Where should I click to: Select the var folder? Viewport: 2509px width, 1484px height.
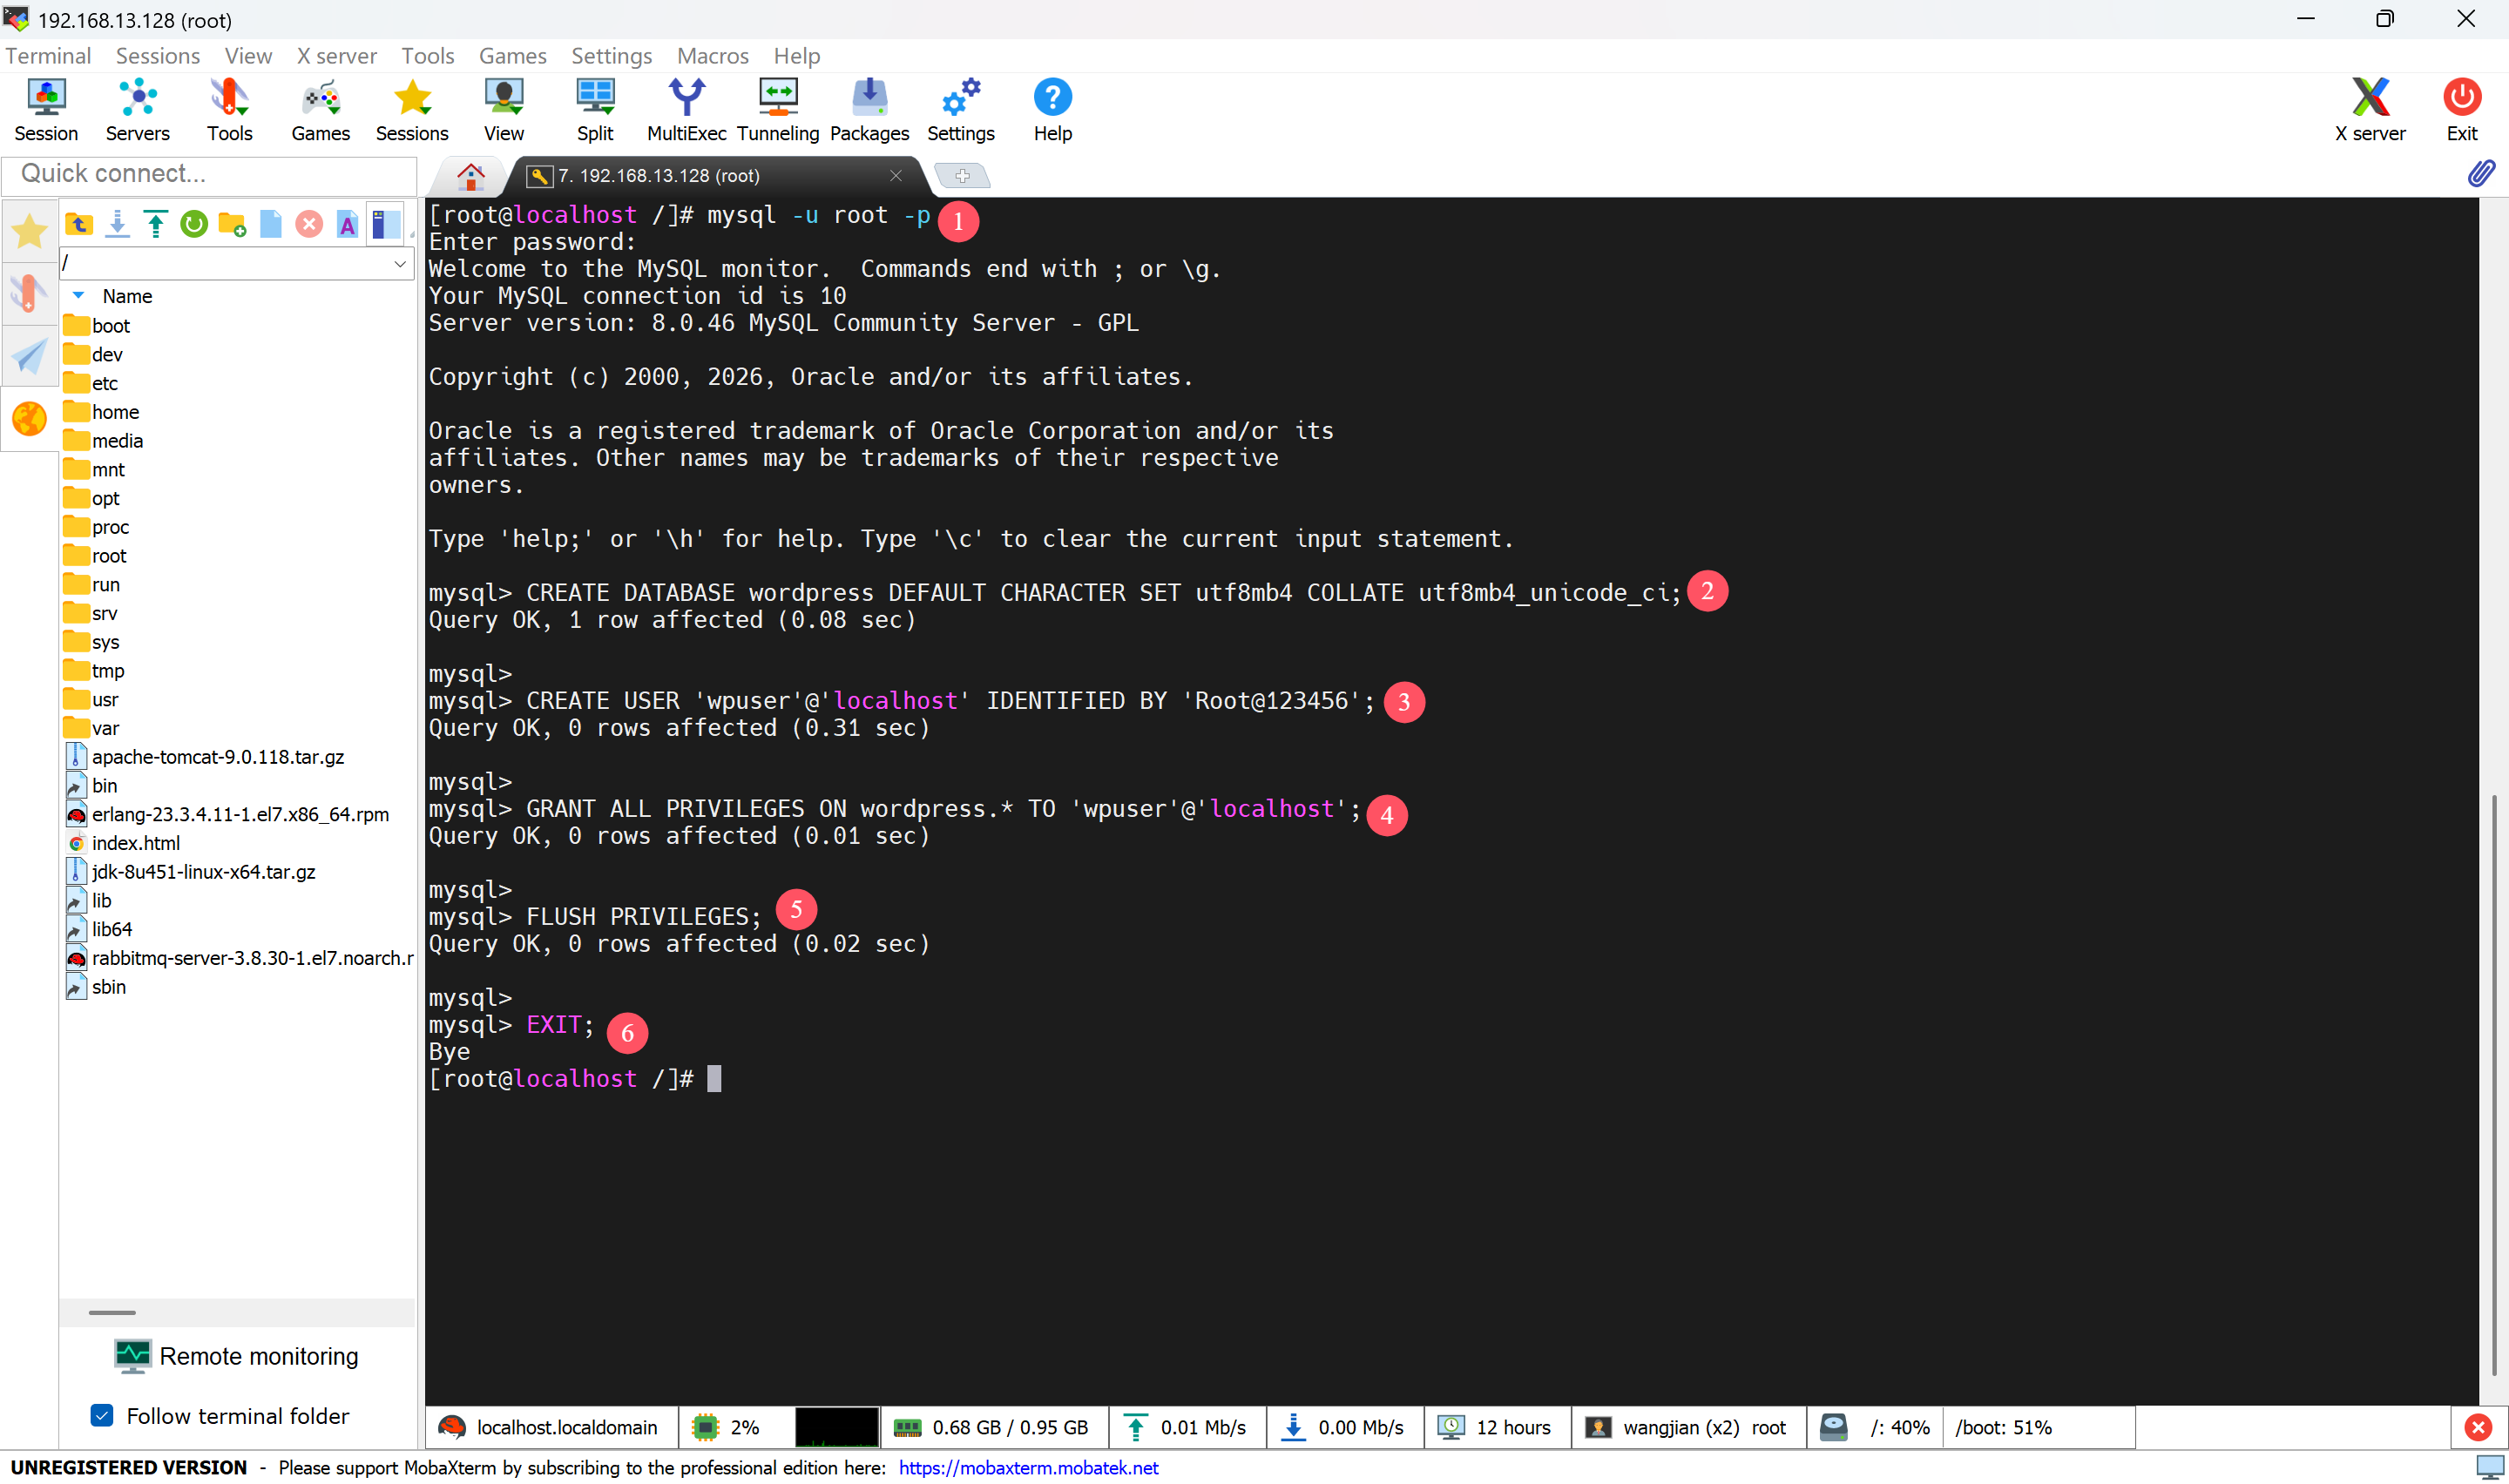point(91,728)
